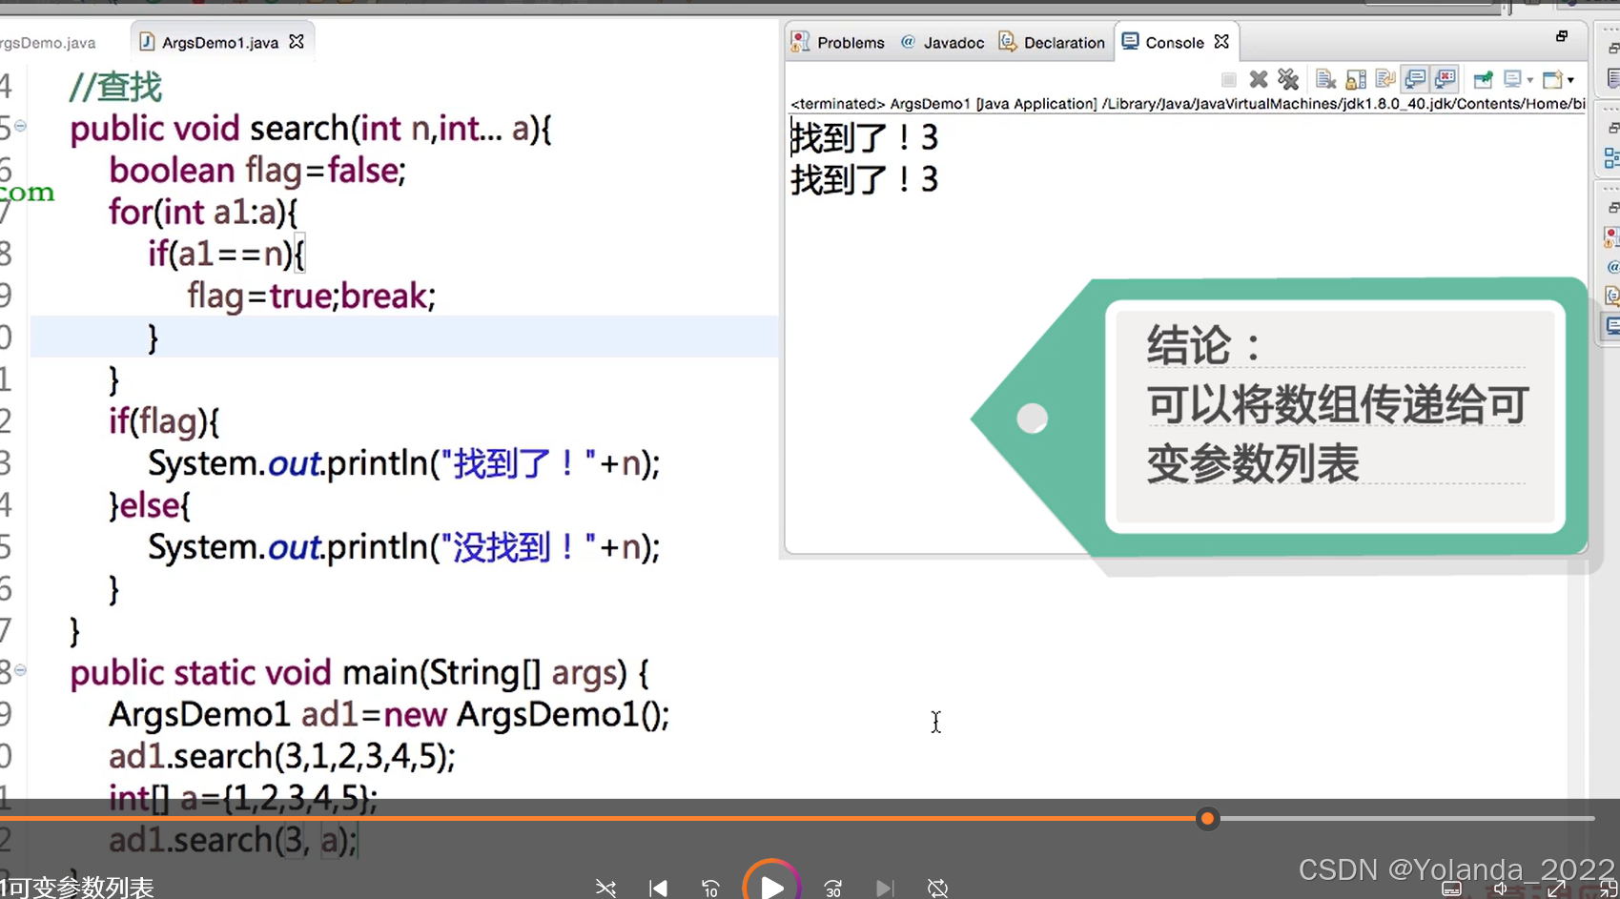Toggle subtitles in the video player

(1452, 889)
